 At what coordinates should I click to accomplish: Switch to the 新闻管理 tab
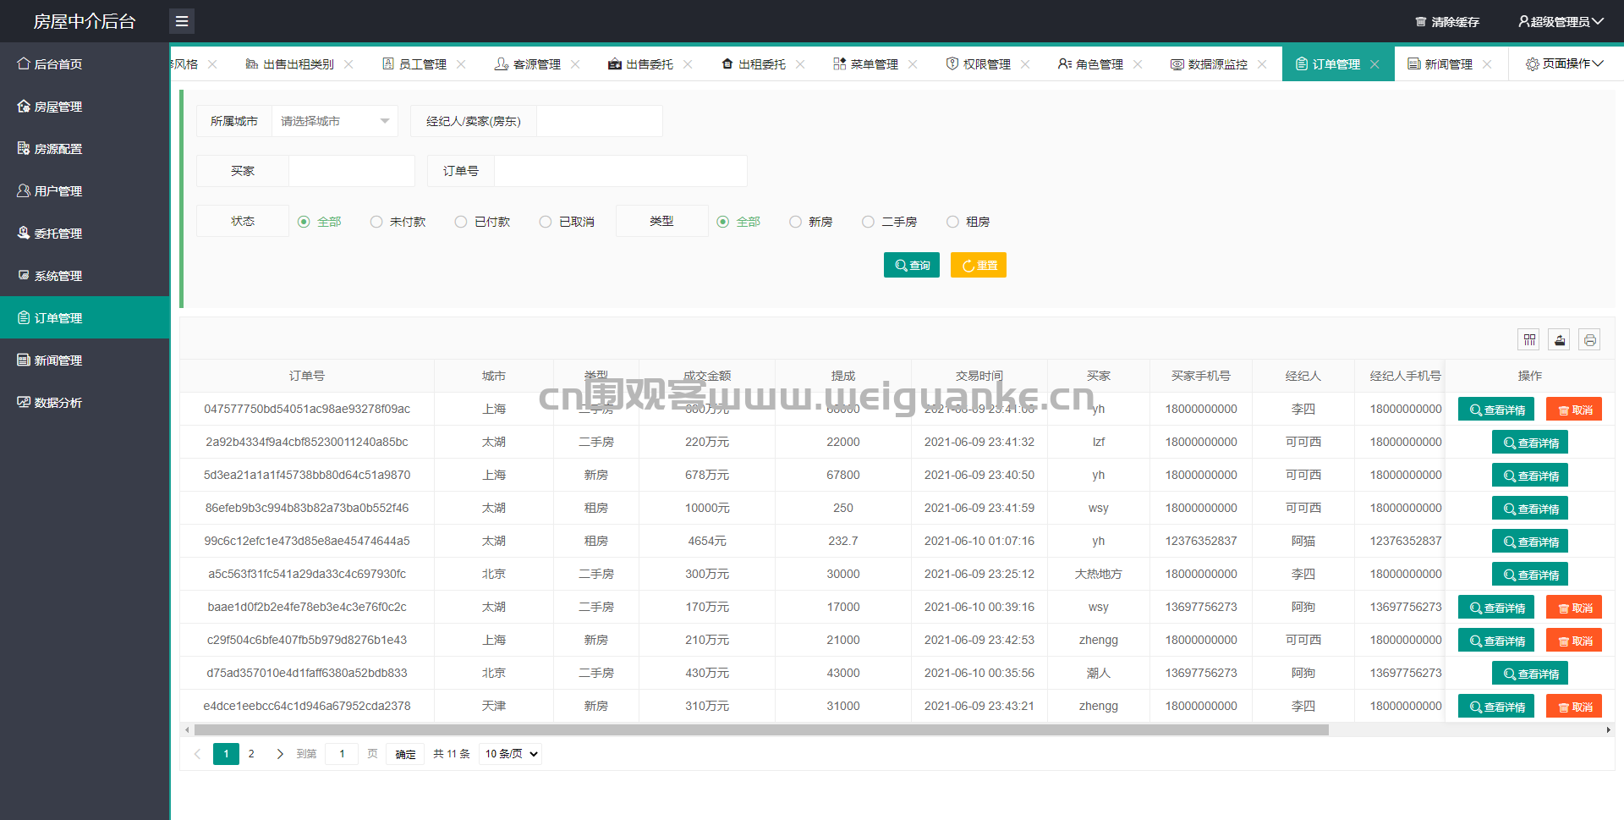tap(1440, 64)
